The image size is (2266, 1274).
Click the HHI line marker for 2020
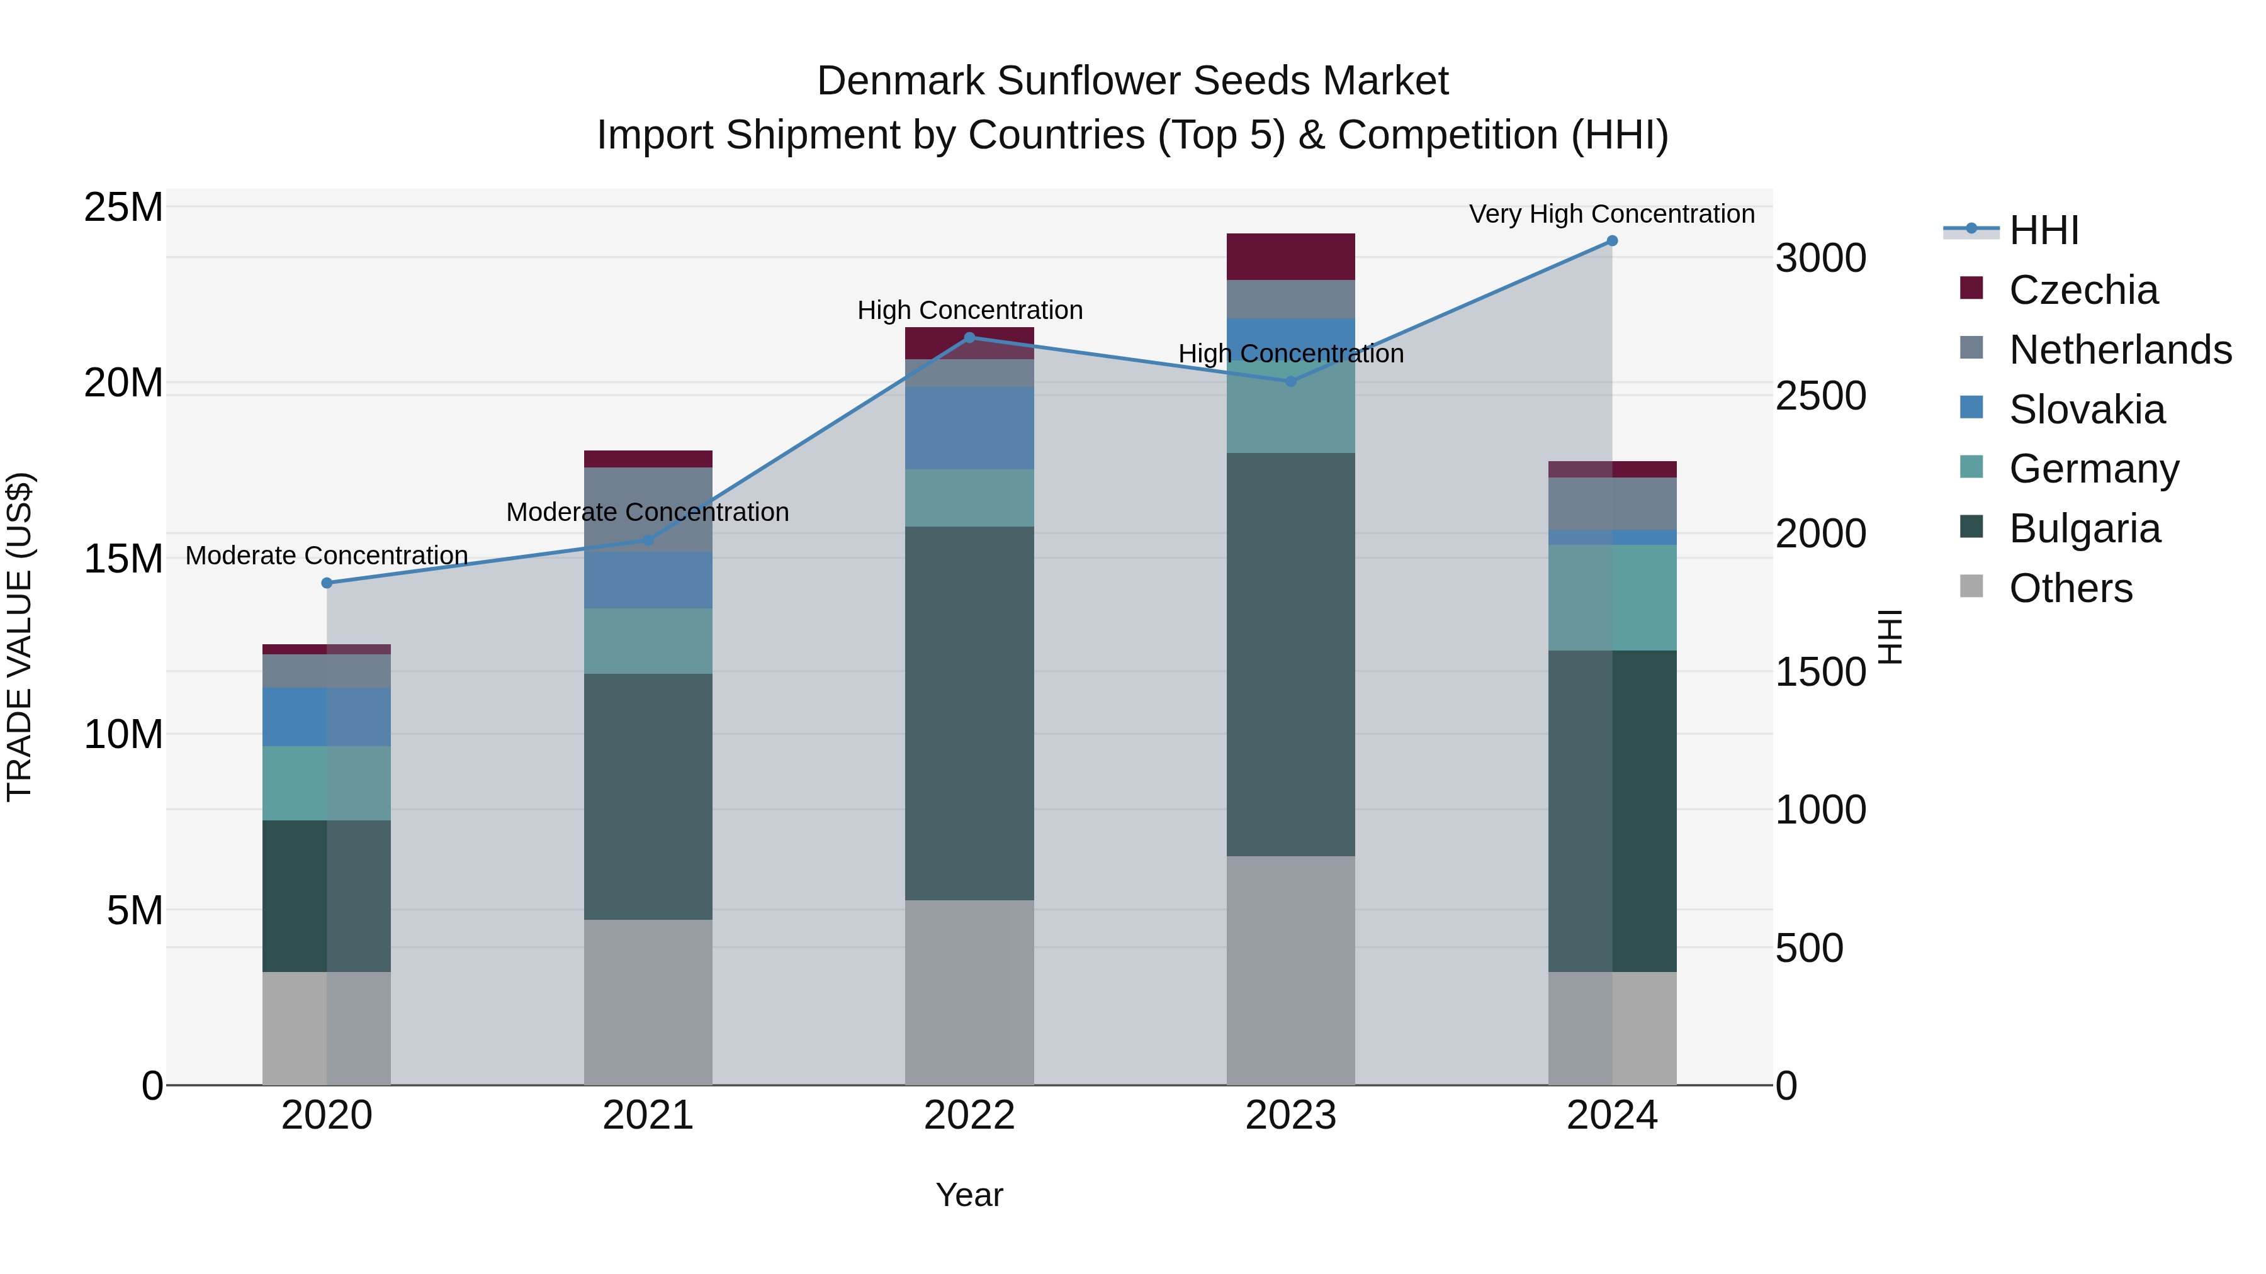pos(326,583)
